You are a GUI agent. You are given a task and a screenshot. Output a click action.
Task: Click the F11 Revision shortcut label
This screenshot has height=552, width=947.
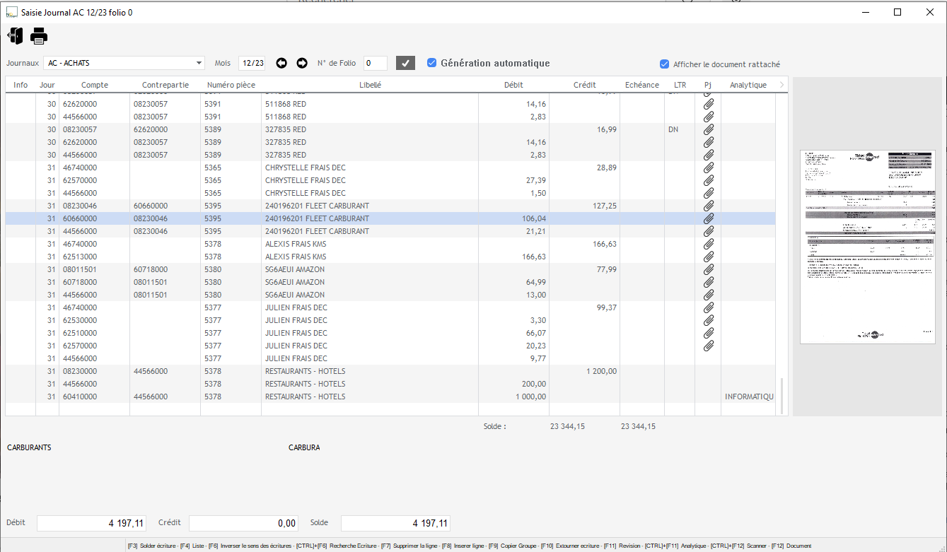pyautogui.click(x=622, y=546)
